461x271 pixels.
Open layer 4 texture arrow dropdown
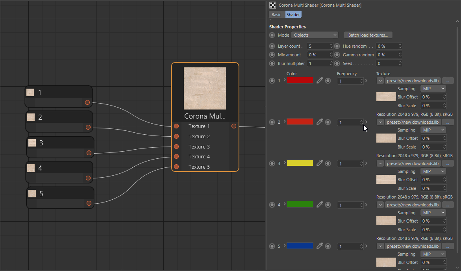point(380,205)
